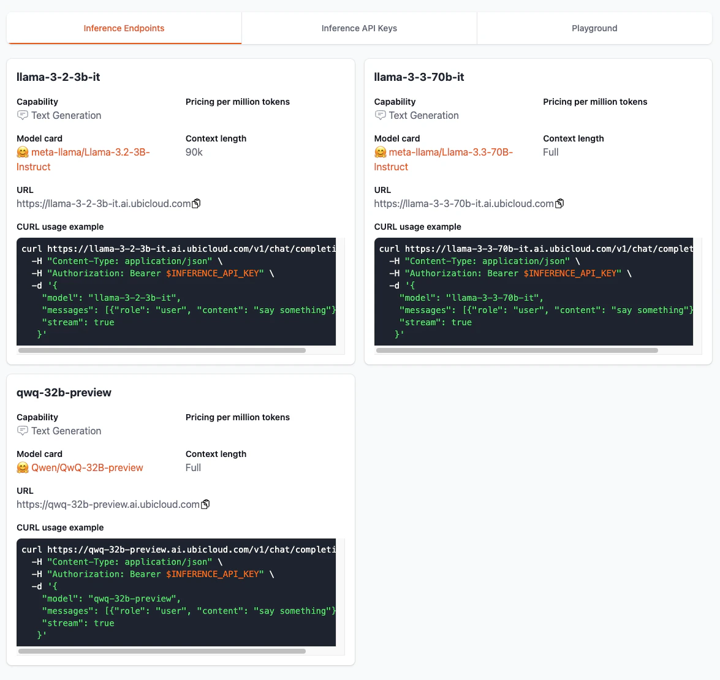
Task: Click the copy icon next to llama-3-2-3b-it URL
Action: pos(197,203)
